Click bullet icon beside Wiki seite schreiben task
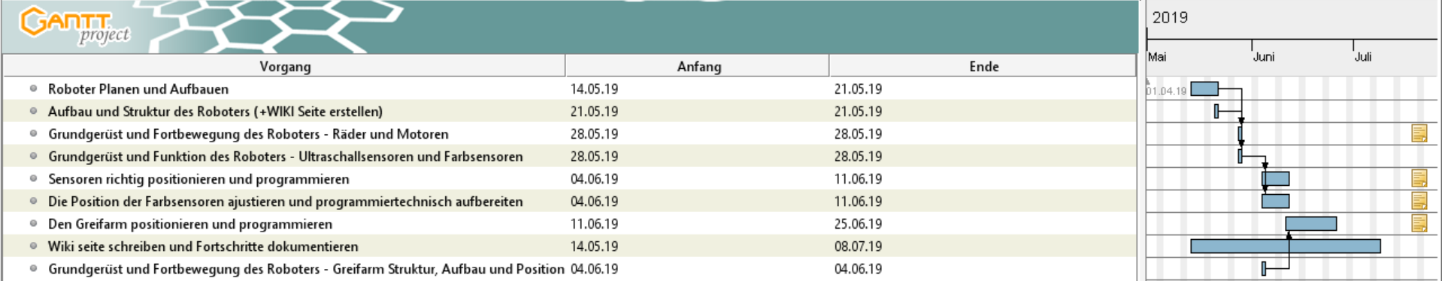The width and height of the screenshot is (1442, 281). tap(33, 246)
